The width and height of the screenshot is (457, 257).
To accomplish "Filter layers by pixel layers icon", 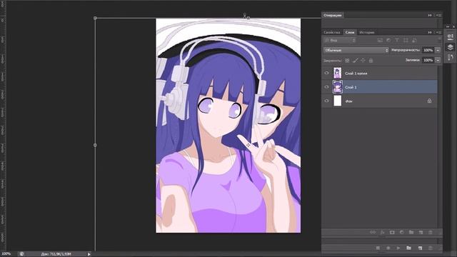I will pos(380,40).
